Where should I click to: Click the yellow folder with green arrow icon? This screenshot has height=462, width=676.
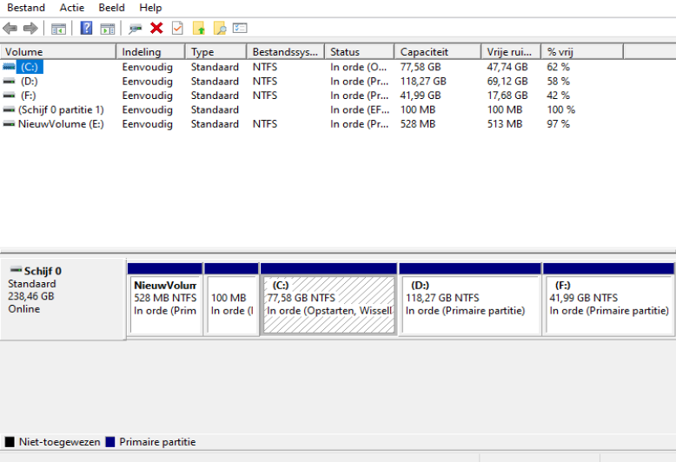[x=199, y=29]
